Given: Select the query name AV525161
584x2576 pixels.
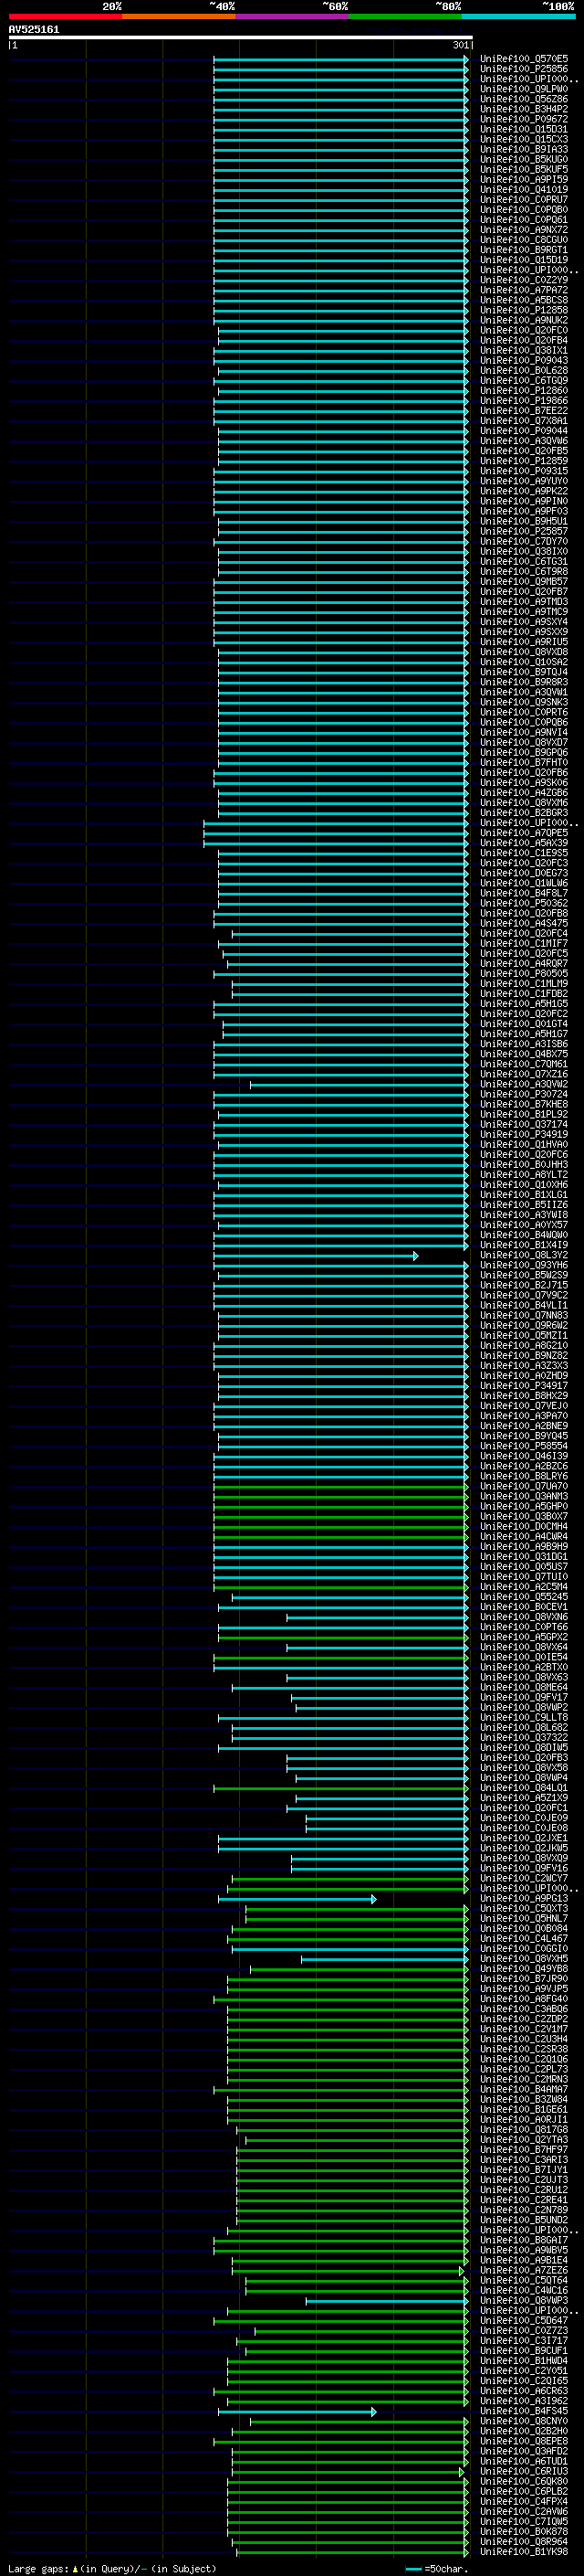Looking at the screenshot, I should 34,29.
